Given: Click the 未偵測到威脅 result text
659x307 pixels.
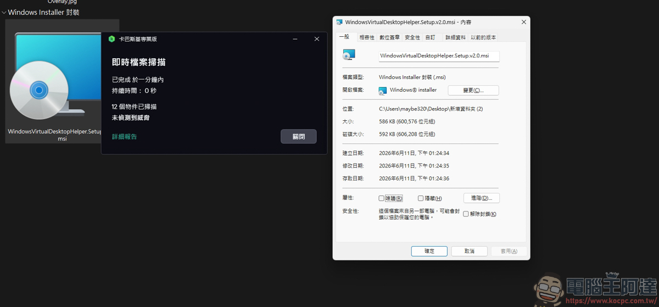Looking at the screenshot, I should click(131, 118).
